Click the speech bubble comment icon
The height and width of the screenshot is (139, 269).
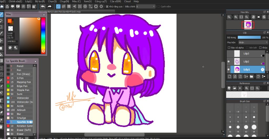[13, 7]
